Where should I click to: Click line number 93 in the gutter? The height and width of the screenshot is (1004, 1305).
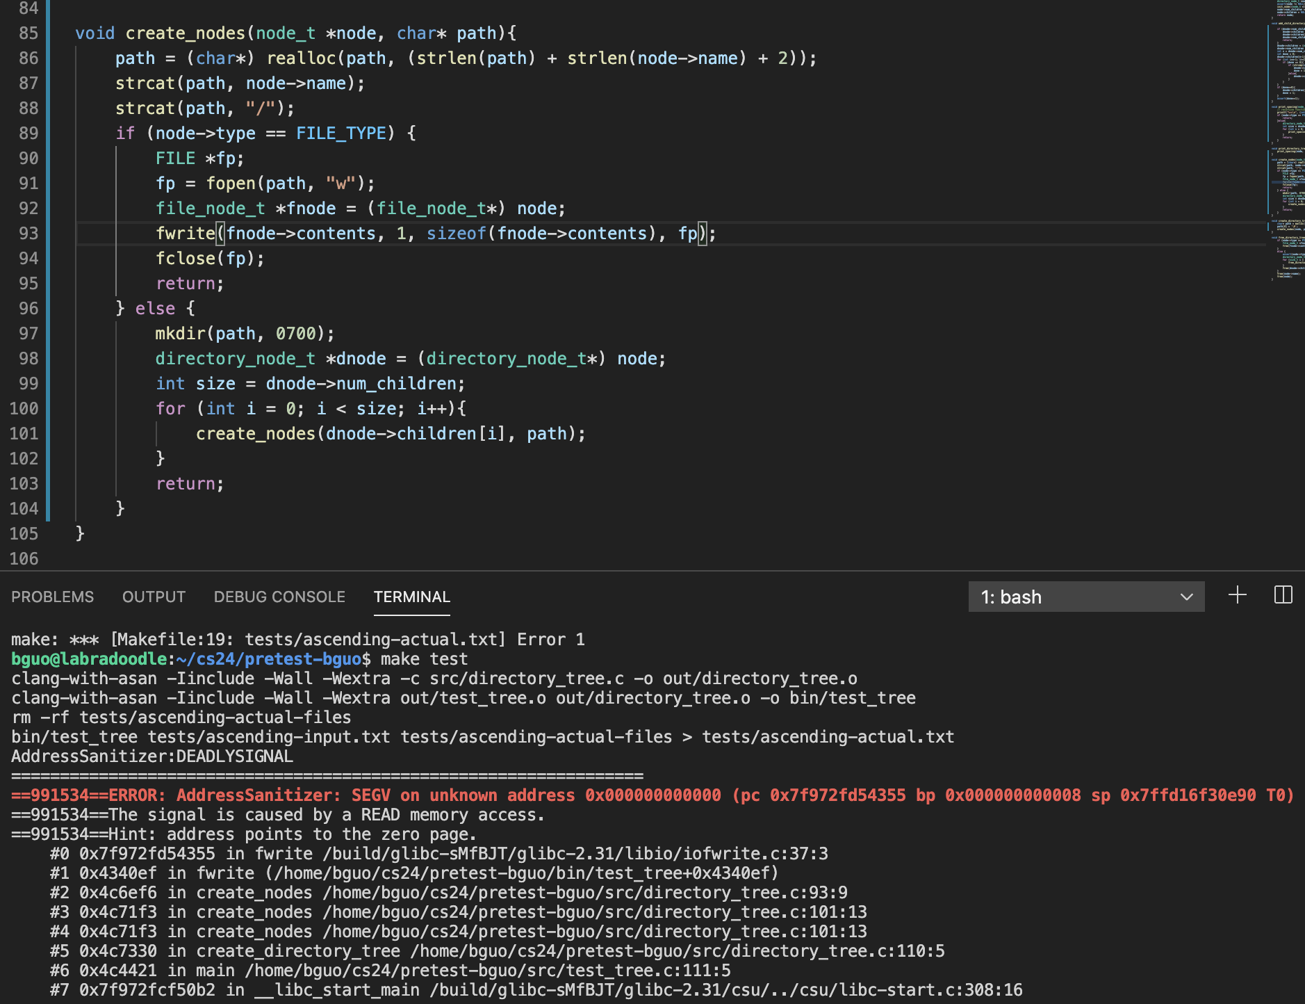click(28, 234)
